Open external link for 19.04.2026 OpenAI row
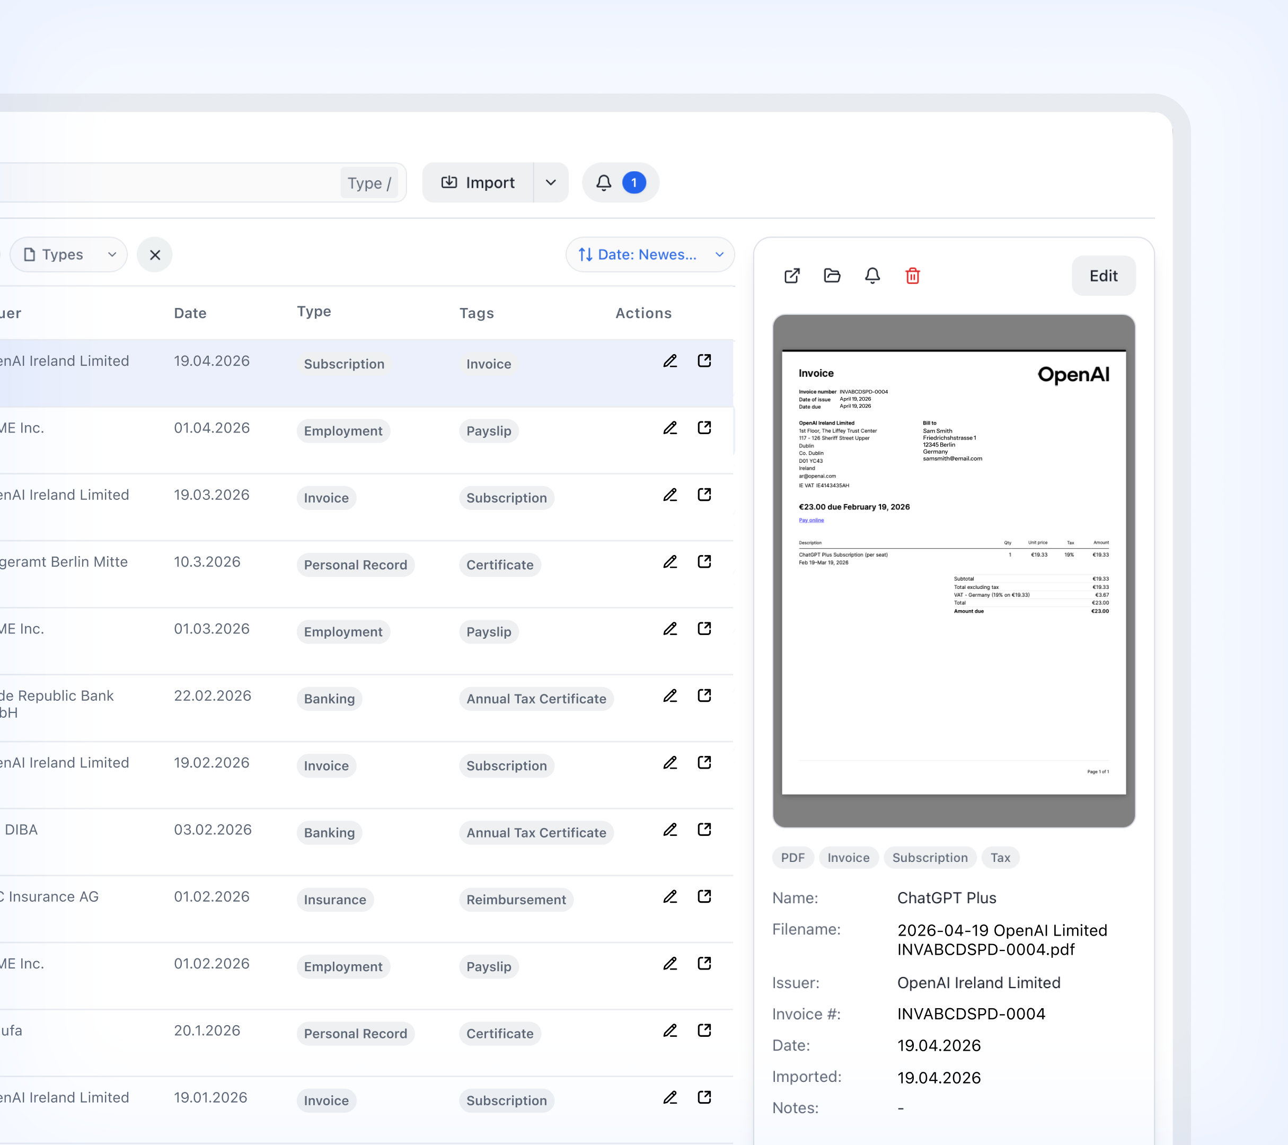 [x=704, y=360]
